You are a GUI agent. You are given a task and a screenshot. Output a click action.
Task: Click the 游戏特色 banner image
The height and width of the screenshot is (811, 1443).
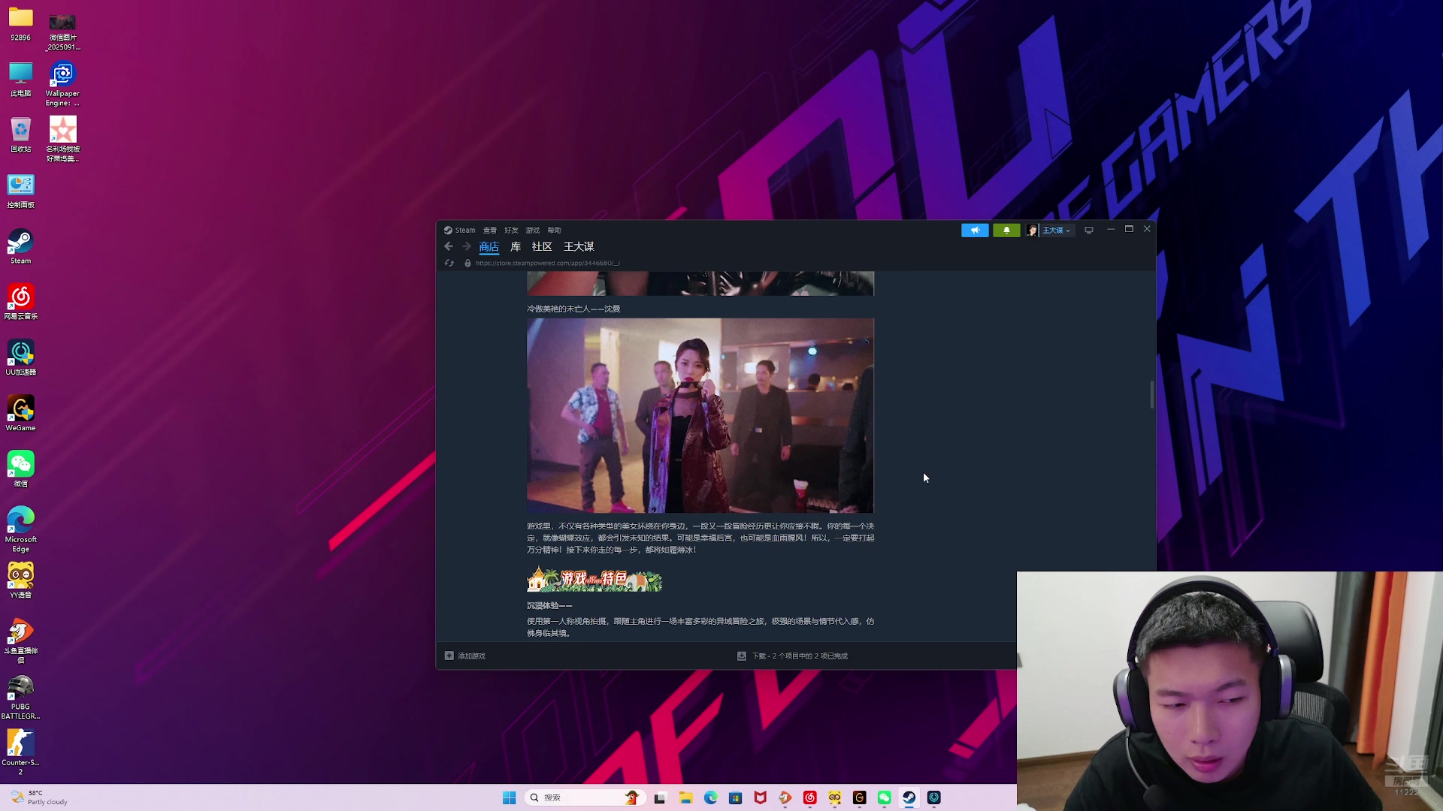[594, 579]
